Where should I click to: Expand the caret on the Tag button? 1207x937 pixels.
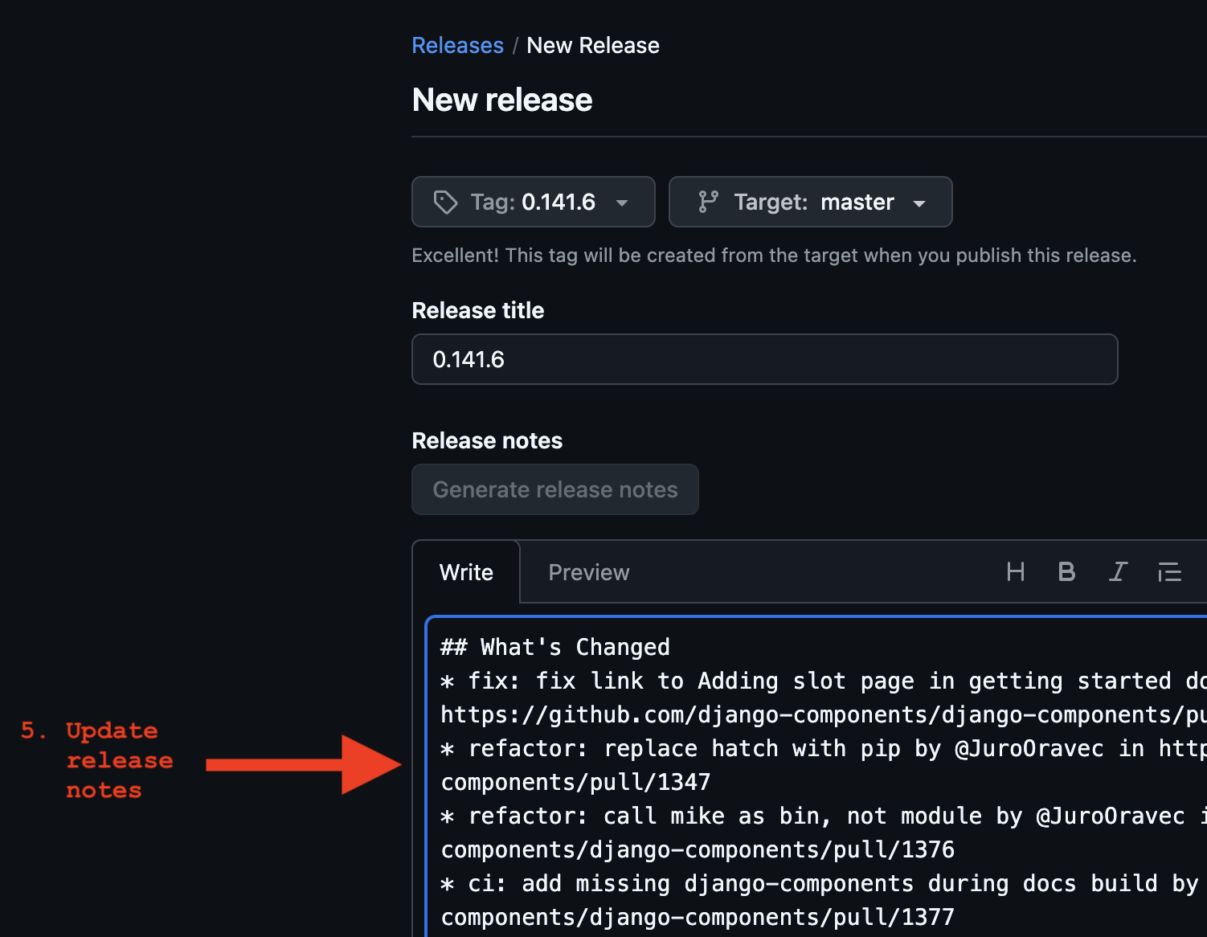click(x=622, y=203)
